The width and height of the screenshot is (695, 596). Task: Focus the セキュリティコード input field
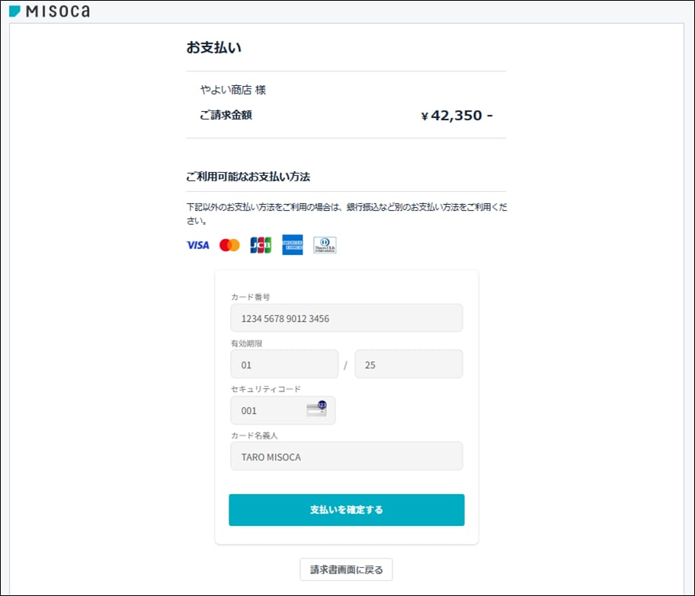pos(268,410)
